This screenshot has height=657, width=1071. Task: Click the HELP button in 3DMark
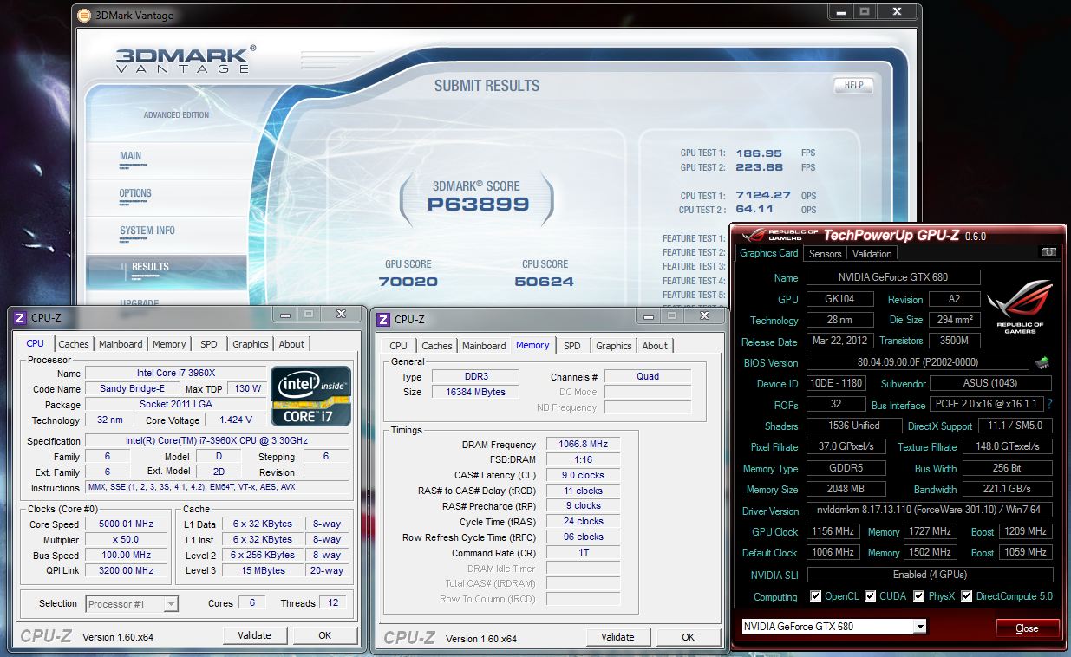[853, 85]
